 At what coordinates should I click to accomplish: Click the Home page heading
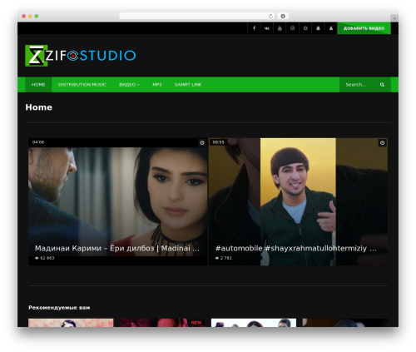39,107
